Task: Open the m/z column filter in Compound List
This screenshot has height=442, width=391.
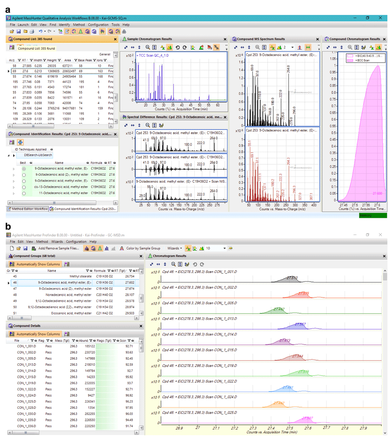Action: pos(19,60)
